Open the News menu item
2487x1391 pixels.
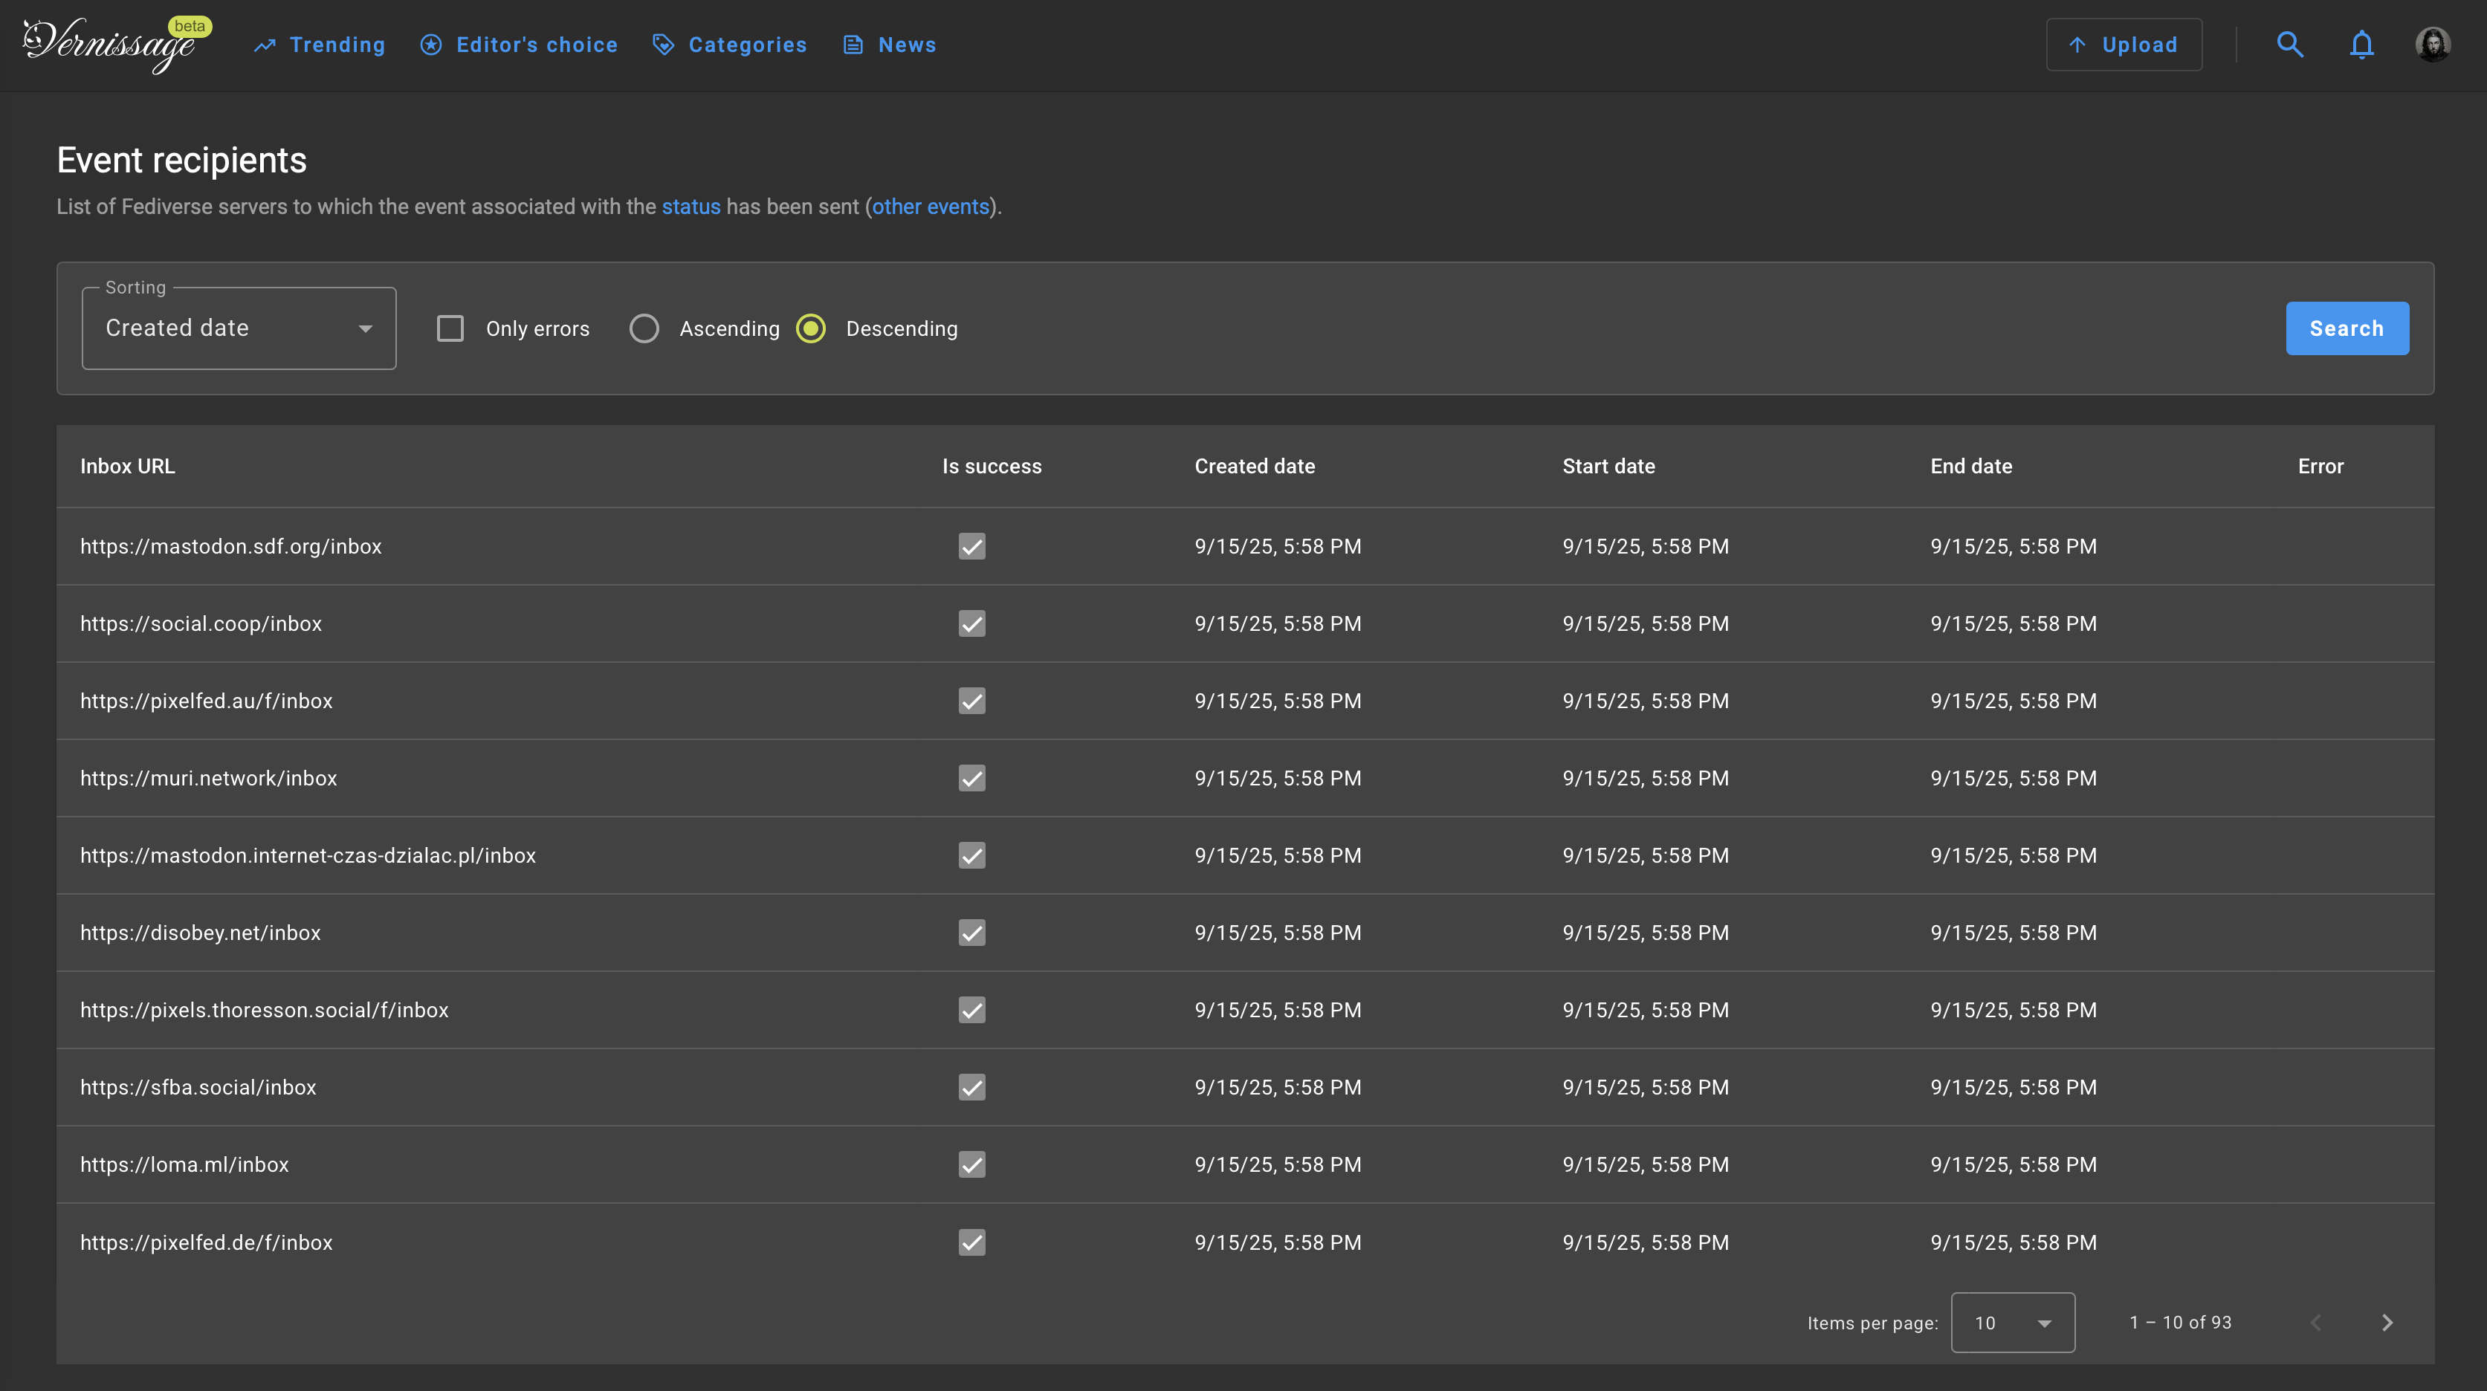pyautogui.click(x=889, y=45)
